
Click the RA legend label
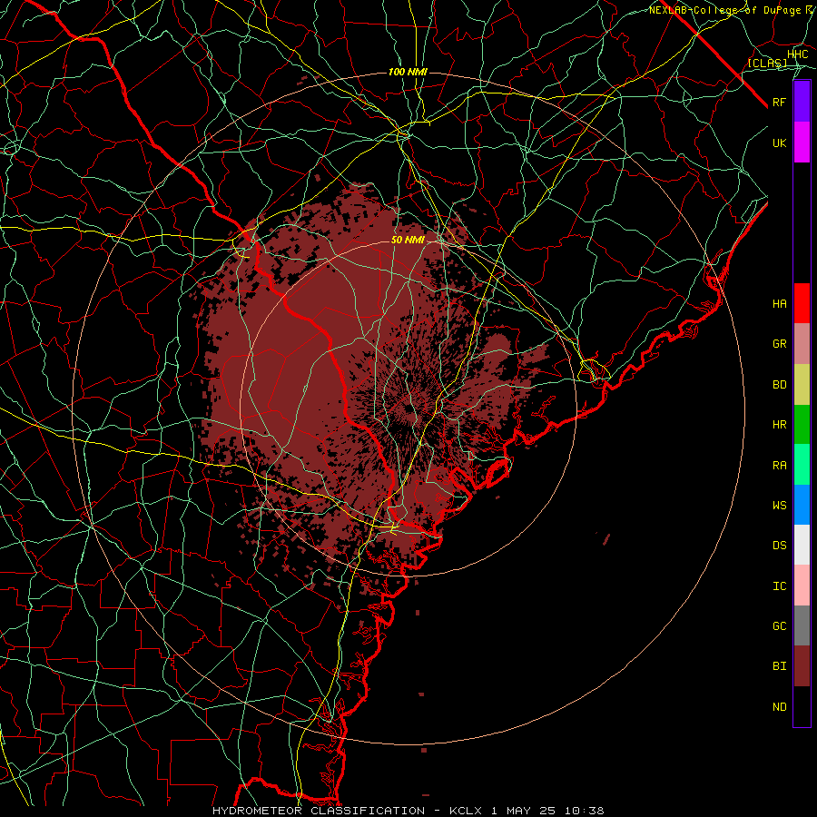point(780,465)
